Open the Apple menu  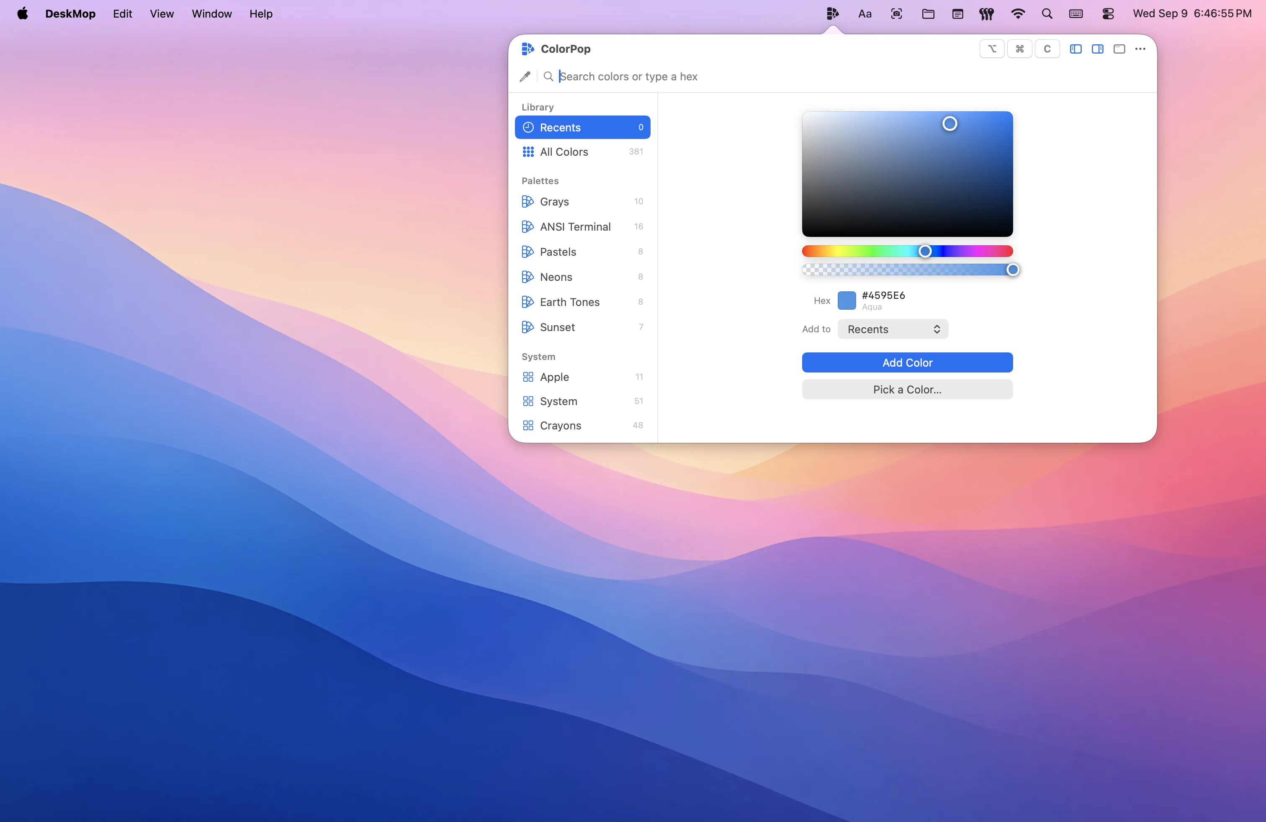click(22, 14)
